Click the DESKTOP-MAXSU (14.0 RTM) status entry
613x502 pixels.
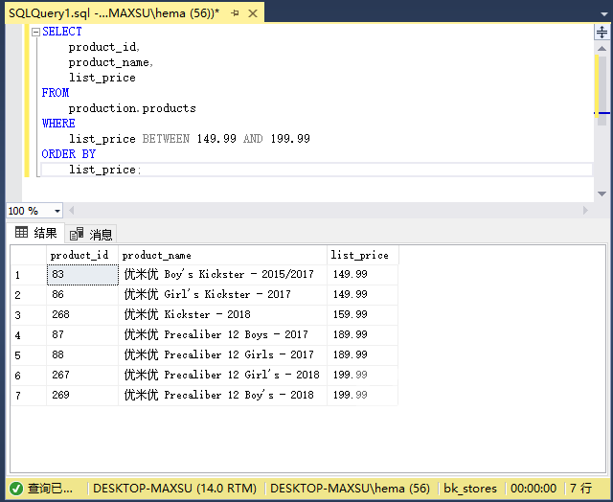coord(174,489)
